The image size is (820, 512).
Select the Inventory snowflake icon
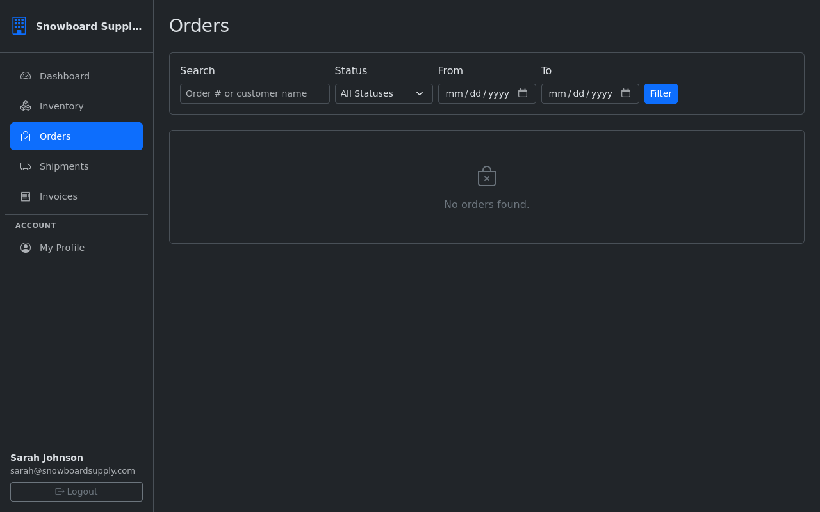25,106
